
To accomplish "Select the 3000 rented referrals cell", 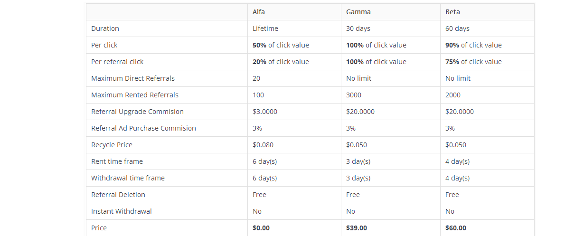I will point(354,95).
